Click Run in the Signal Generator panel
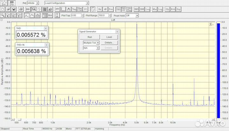The height and width of the screenshot is (131, 229). [89, 37]
